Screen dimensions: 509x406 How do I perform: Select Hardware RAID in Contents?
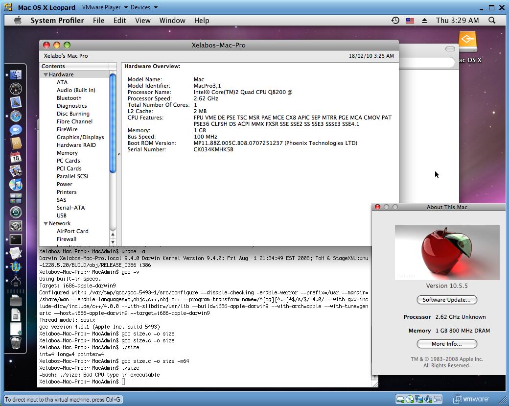pos(76,145)
